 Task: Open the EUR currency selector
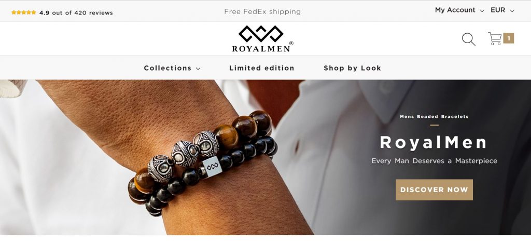[x=502, y=10]
